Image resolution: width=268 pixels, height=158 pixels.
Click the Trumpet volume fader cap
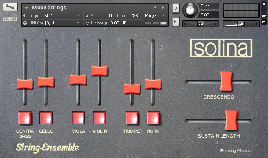click(132, 88)
